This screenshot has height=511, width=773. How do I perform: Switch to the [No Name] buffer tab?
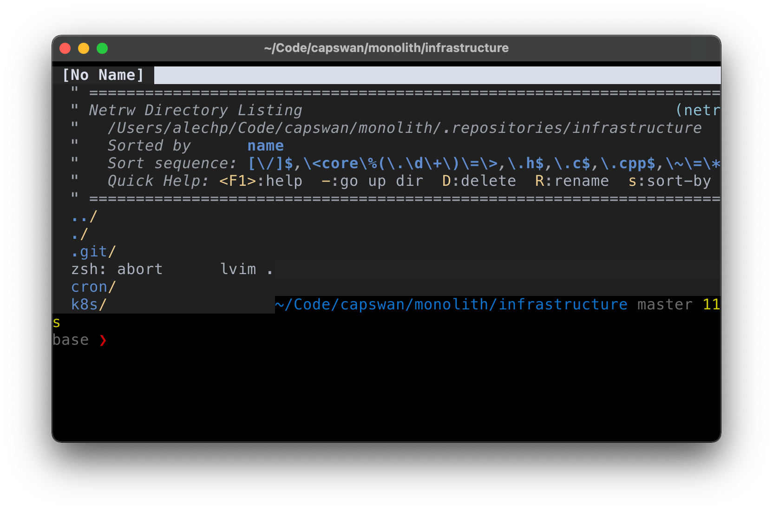click(x=103, y=74)
